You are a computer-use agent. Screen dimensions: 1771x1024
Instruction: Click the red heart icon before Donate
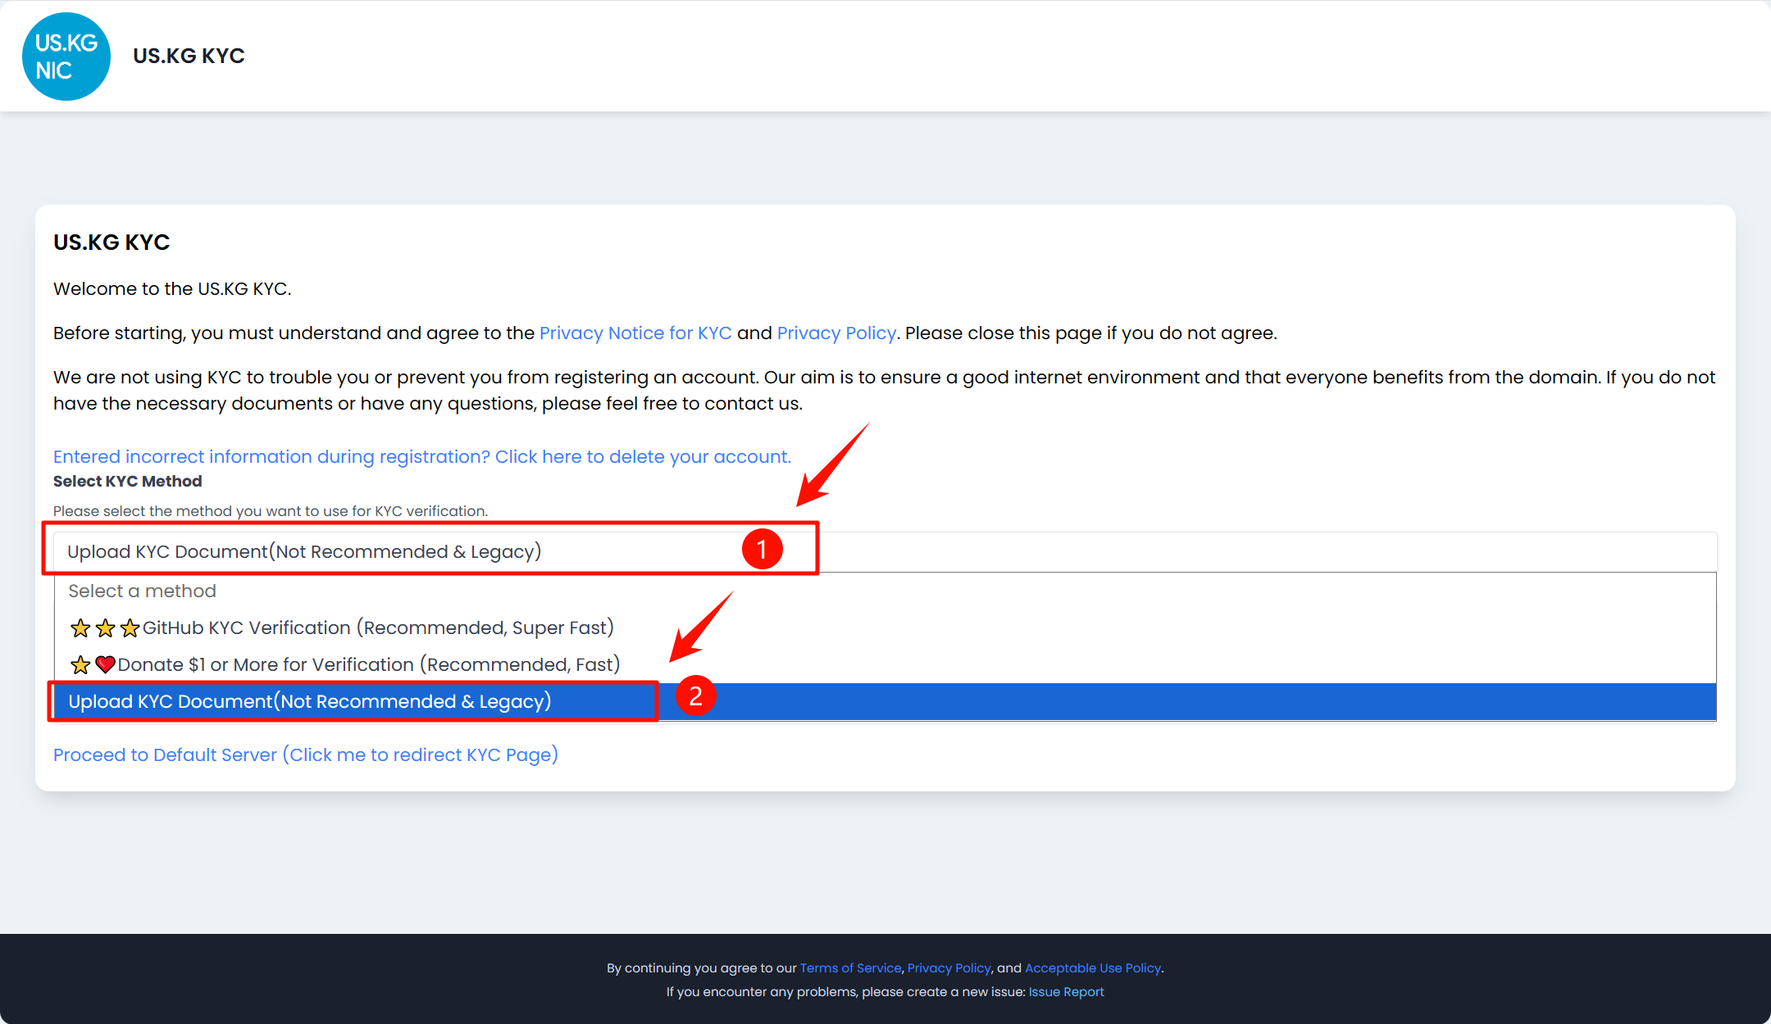tap(105, 664)
